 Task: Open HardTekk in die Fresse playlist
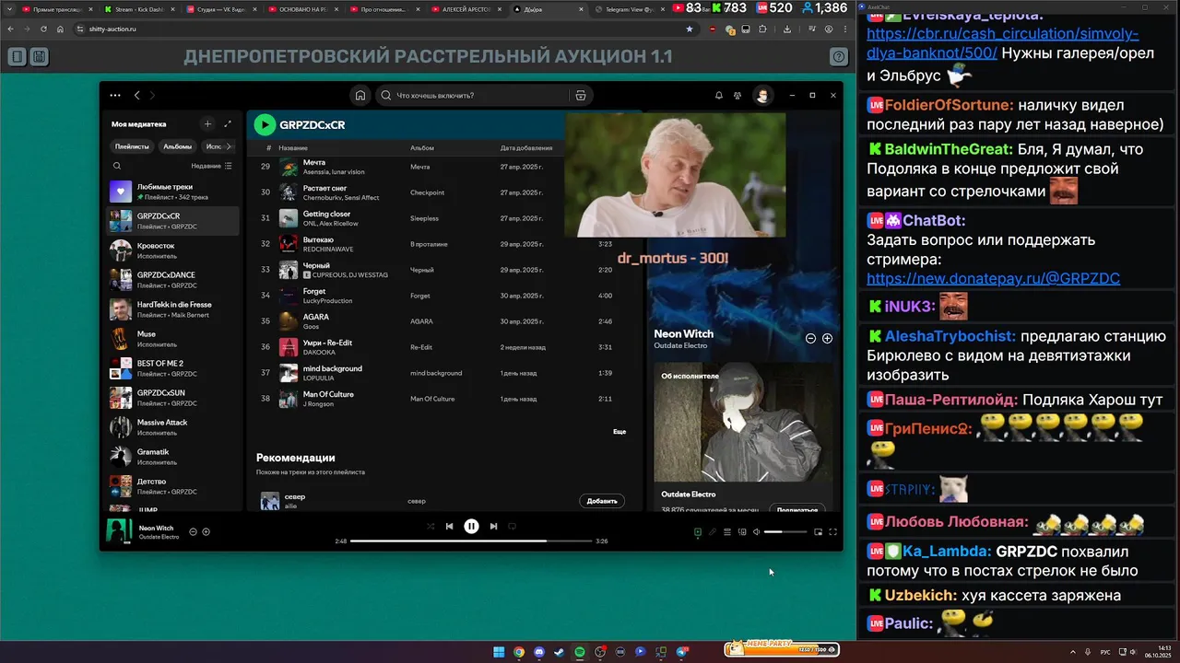tap(172, 309)
